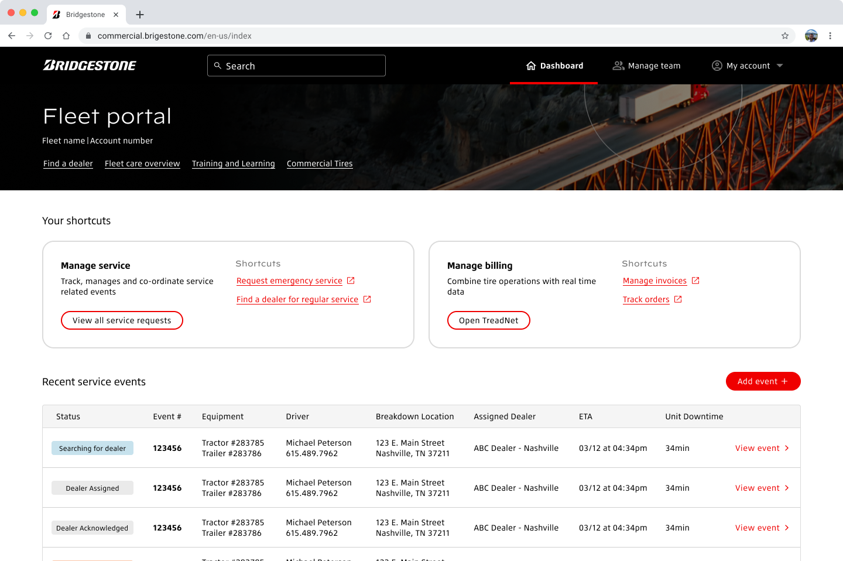Viewport: 843px width, 561px height.
Task: Bookmark the page with the star icon
Action: (785, 36)
